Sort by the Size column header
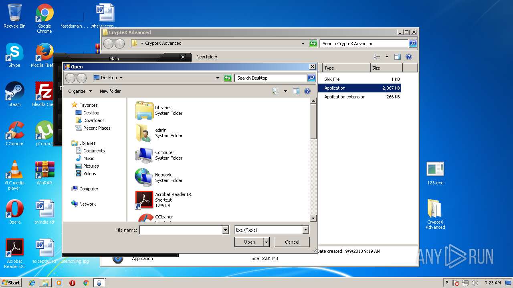513x288 pixels. (386, 68)
